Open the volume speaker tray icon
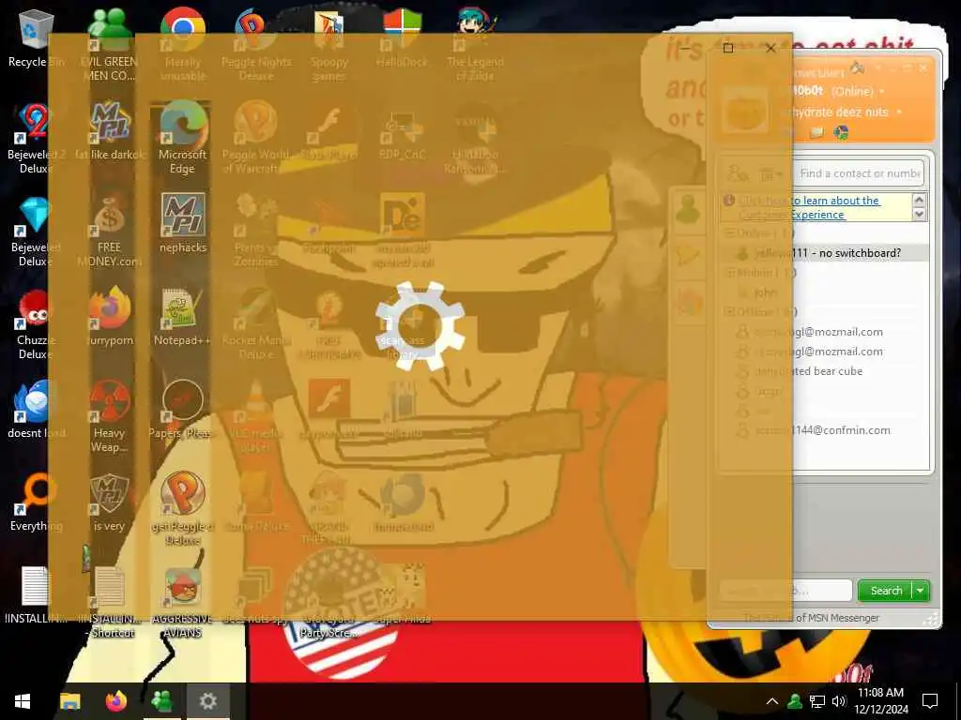Screen dimensions: 961x720 pyautogui.click(x=838, y=701)
